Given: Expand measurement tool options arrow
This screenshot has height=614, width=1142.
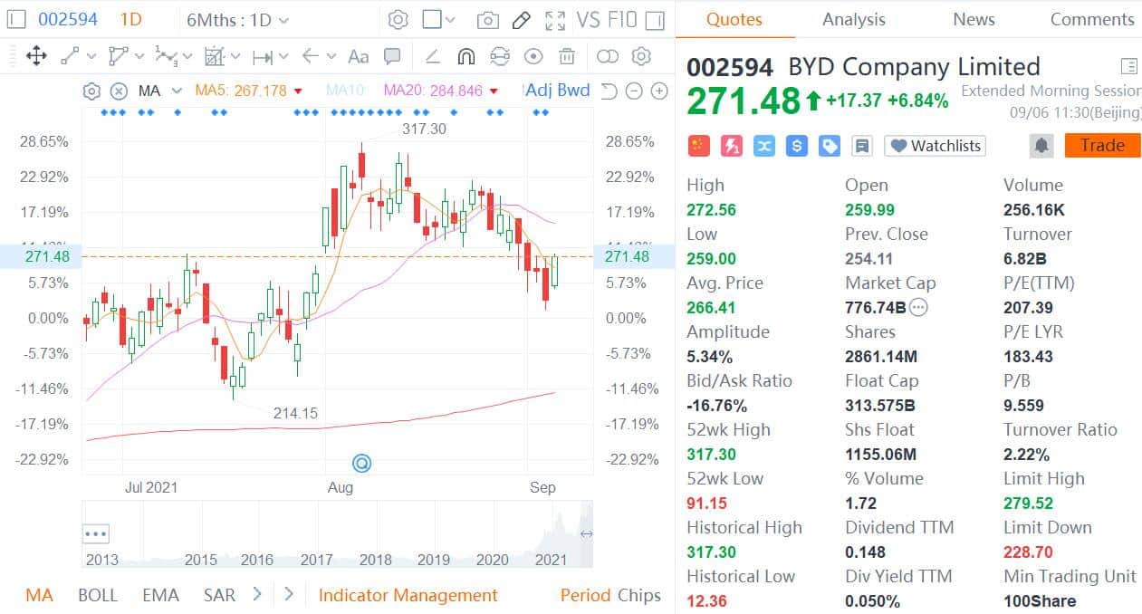Looking at the screenshot, I should 235,56.
